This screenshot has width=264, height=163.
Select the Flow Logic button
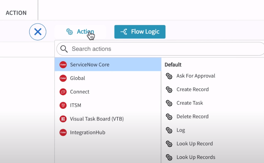pos(140,32)
